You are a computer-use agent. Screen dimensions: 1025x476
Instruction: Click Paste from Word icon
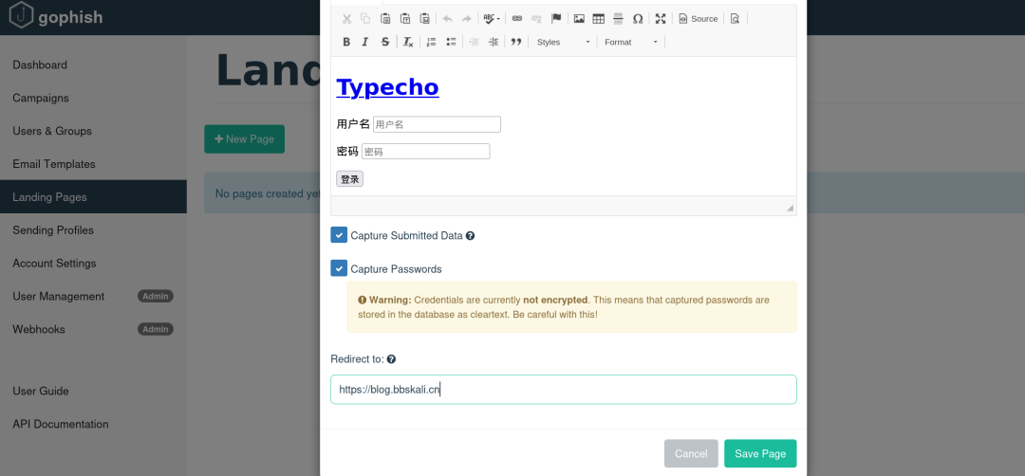(x=425, y=19)
